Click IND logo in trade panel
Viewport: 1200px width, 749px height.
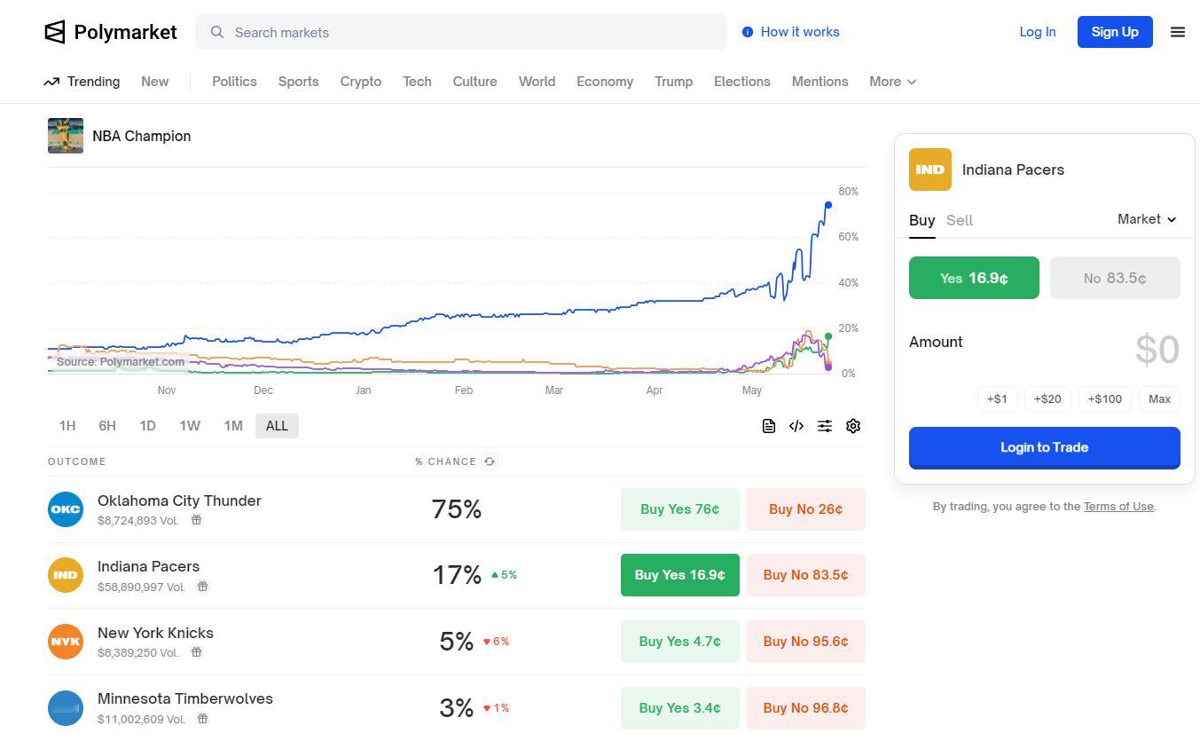tap(930, 170)
